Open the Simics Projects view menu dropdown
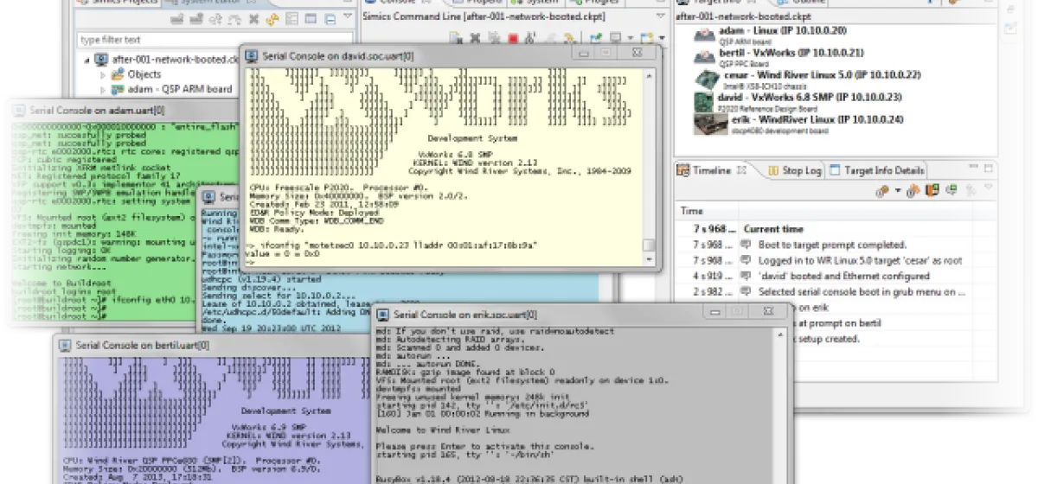This screenshot has width=1038, height=484. tap(347, 16)
